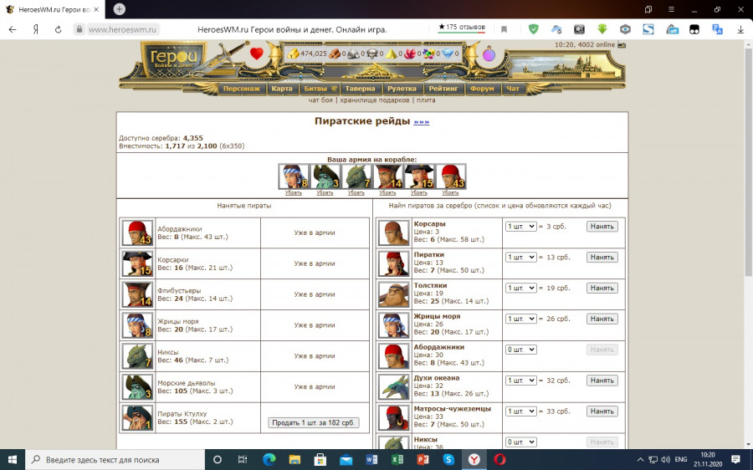Image resolution: width=753 pixels, height=470 pixels.
Task: Sell one Пираты Ктулху for 182 silver
Action: (313, 423)
